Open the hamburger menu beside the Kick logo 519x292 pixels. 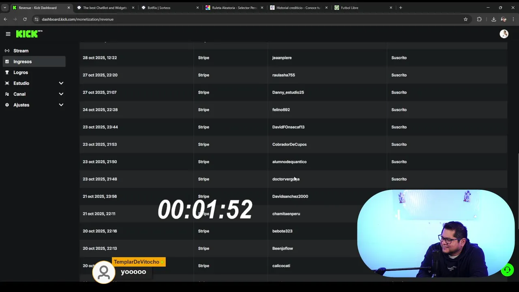8,34
